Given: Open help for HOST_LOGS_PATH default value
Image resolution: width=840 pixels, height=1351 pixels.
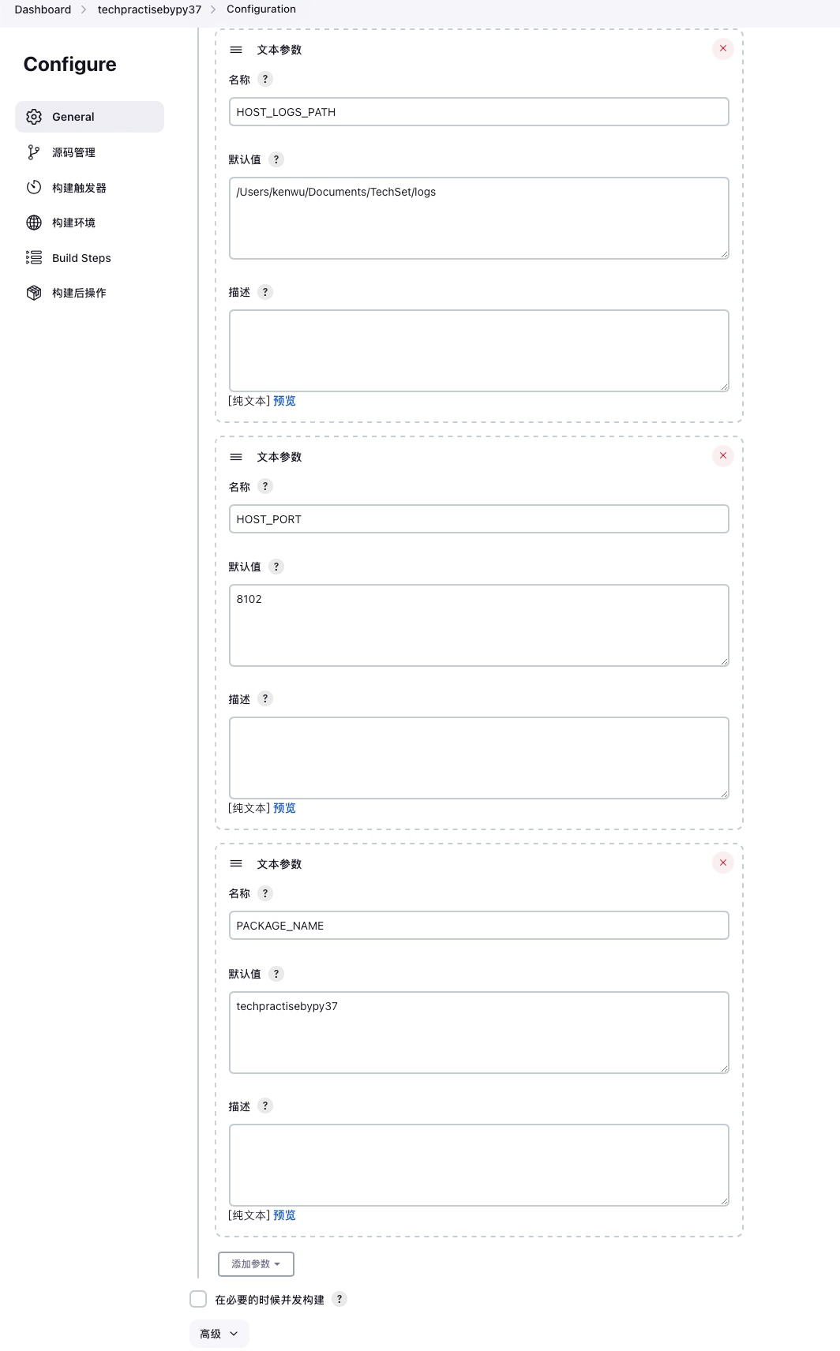Looking at the screenshot, I should point(276,159).
